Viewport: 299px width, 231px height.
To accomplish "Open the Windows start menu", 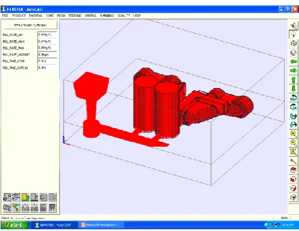I will (14, 225).
